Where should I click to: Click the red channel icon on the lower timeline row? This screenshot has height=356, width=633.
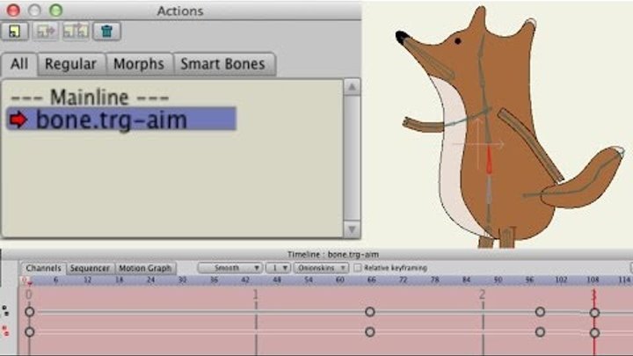point(7,331)
